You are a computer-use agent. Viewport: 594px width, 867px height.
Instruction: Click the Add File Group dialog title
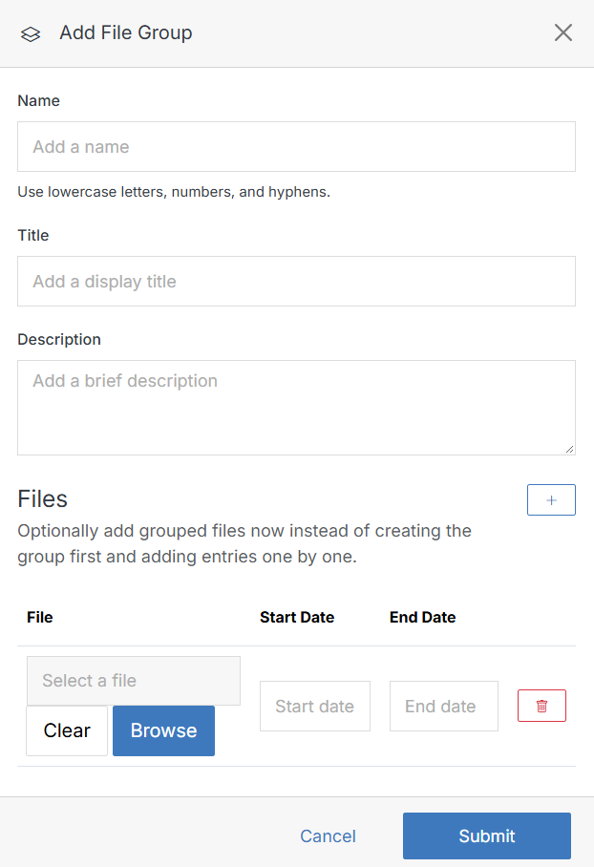tap(126, 32)
